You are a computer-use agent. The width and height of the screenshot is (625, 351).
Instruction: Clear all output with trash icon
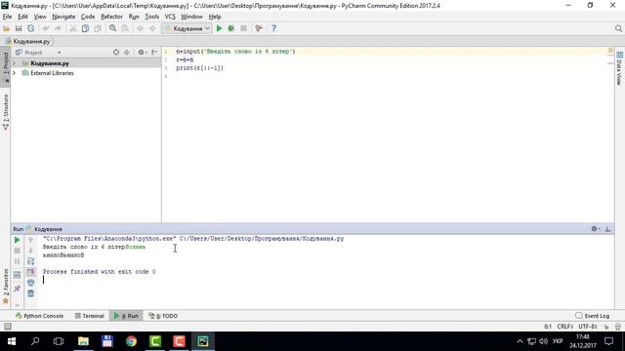click(30, 293)
